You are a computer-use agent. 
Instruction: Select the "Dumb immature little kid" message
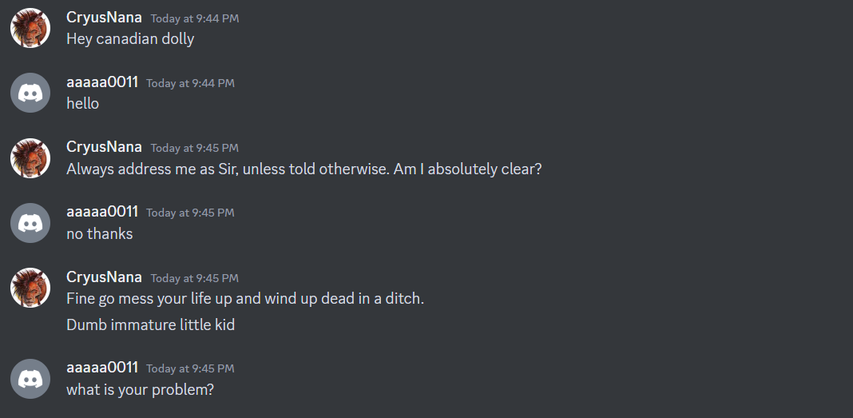[150, 324]
